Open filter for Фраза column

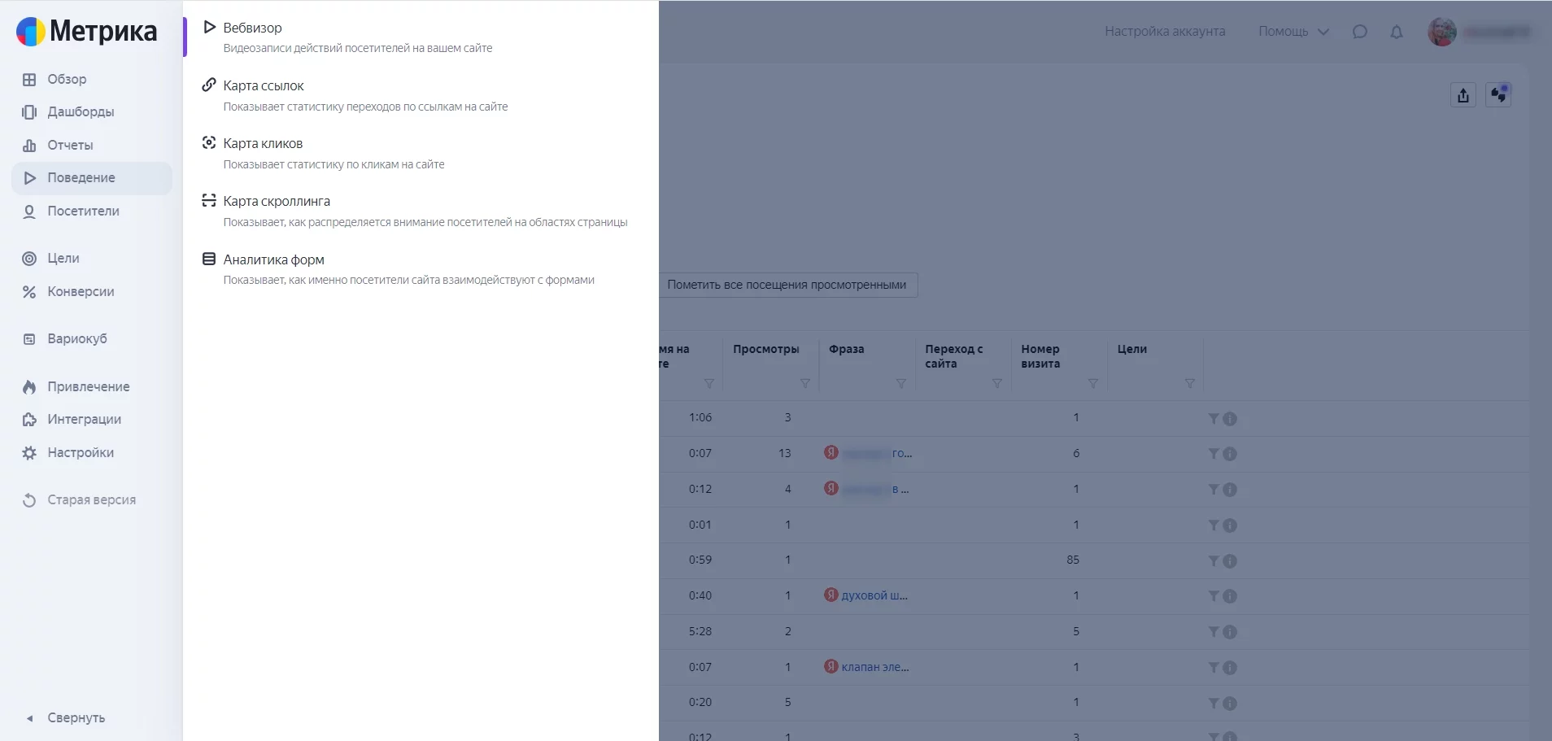(x=901, y=383)
